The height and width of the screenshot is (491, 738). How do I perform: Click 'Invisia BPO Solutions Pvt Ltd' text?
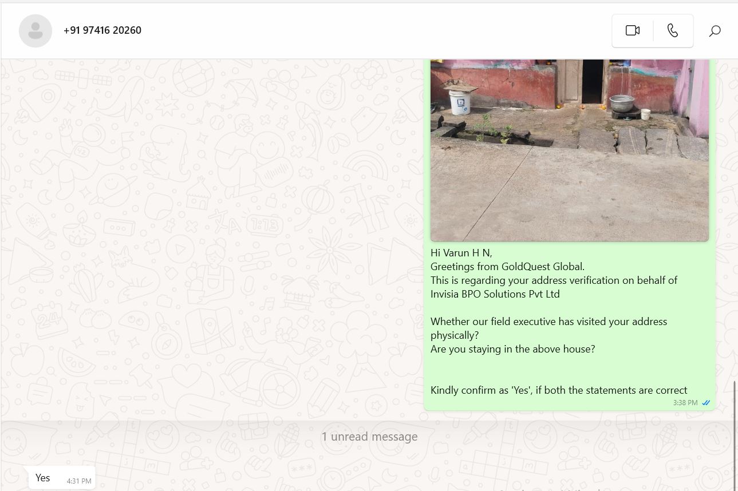coord(495,294)
